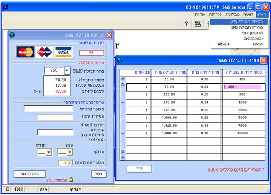Click the בחר select button in price list

(139, 168)
